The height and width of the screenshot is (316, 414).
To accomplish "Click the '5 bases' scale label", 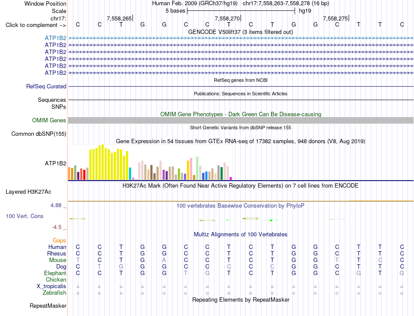I will pos(175,11).
